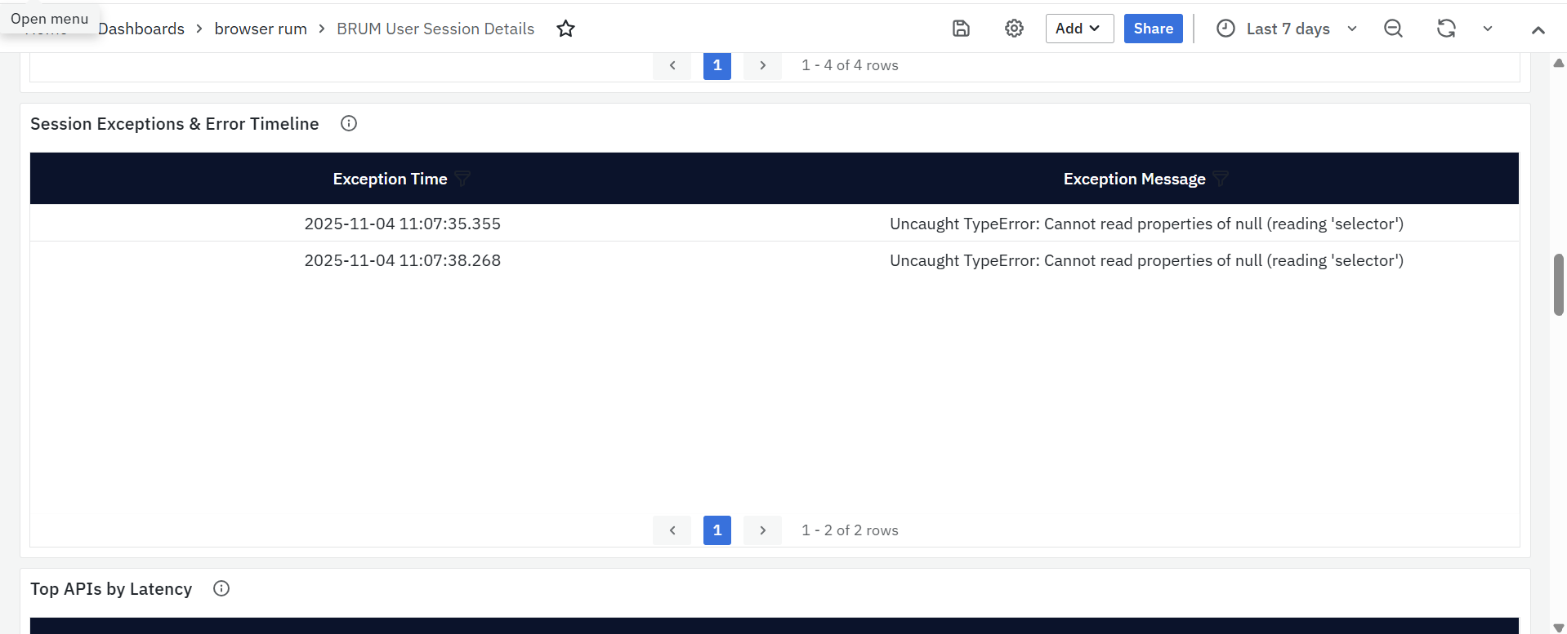This screenshot has width=1567, height=634.
Task: Open dashboard settings gear
Action: click(1014, 29)
